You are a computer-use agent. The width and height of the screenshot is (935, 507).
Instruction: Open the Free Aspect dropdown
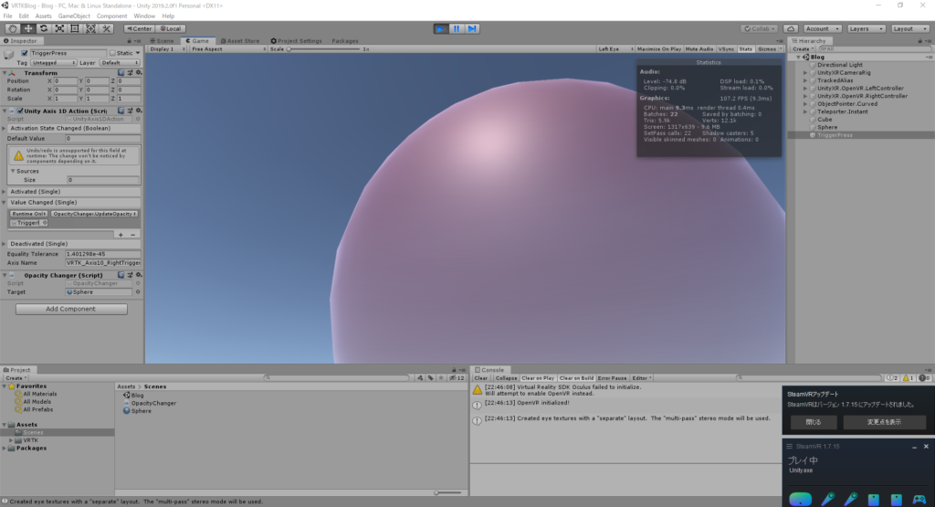(x=228, y=49)
